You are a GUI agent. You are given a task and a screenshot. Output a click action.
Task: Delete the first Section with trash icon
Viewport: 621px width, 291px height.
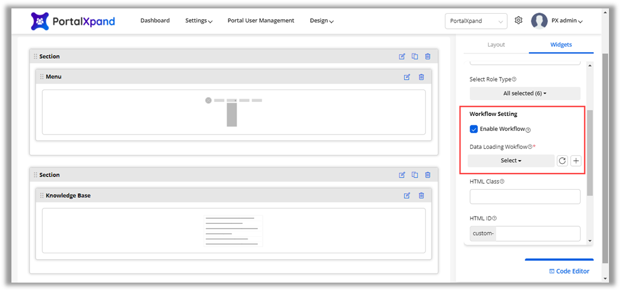pos(427,56)
